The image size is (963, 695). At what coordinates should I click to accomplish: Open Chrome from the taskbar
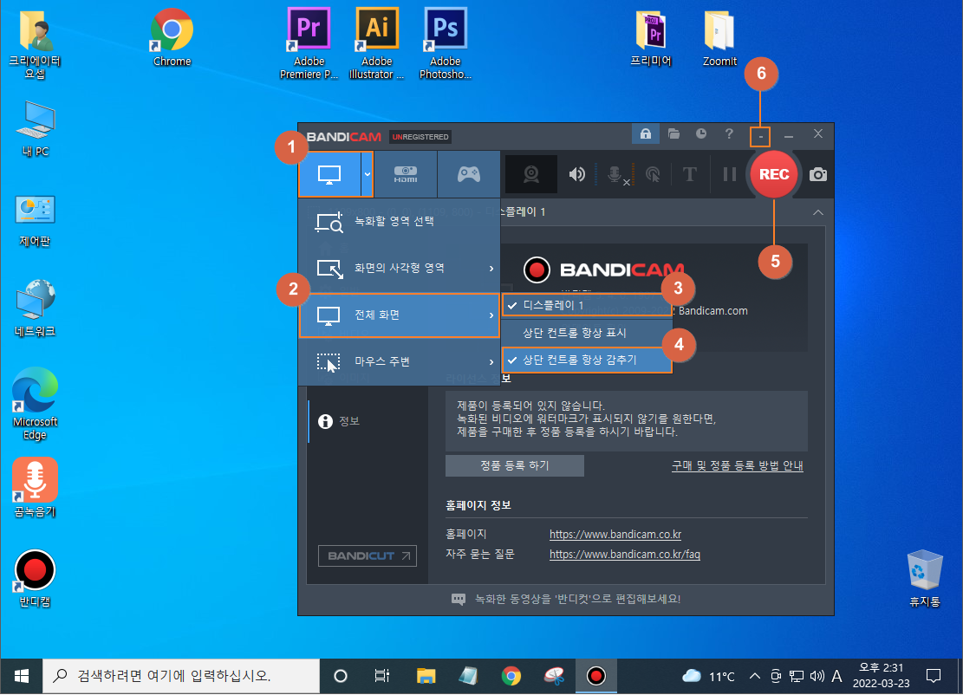(x=511, y=676)
